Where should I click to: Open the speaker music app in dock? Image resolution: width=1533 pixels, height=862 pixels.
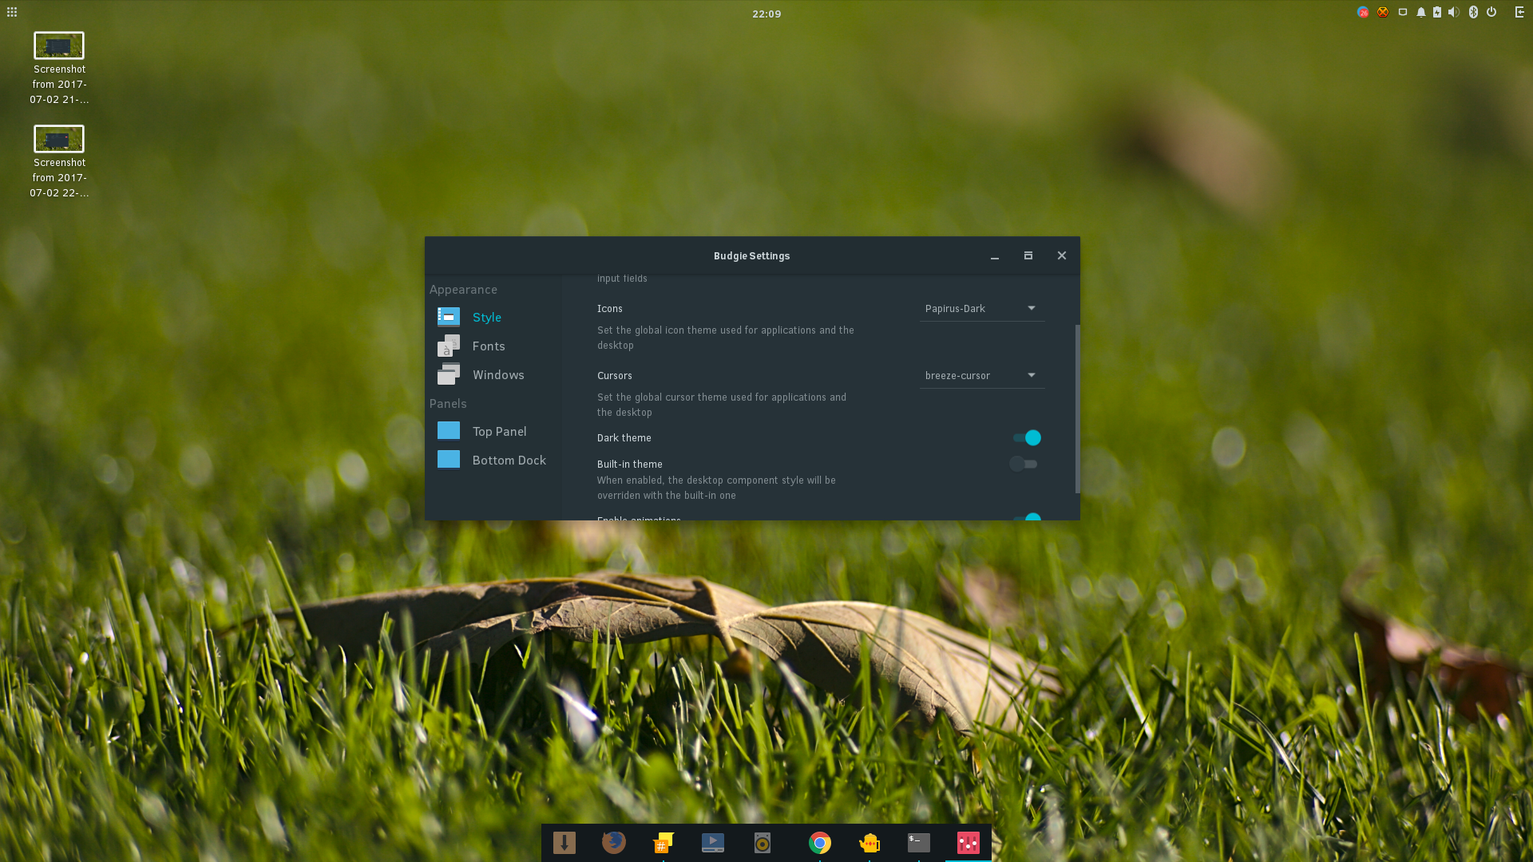pyautogui.click(x=763, y=843)
